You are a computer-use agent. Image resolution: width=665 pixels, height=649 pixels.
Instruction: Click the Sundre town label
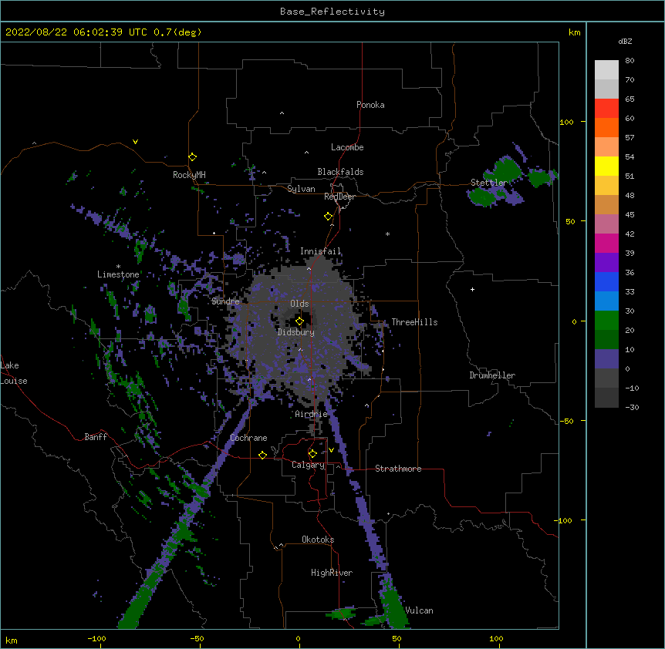click(225, 301)
